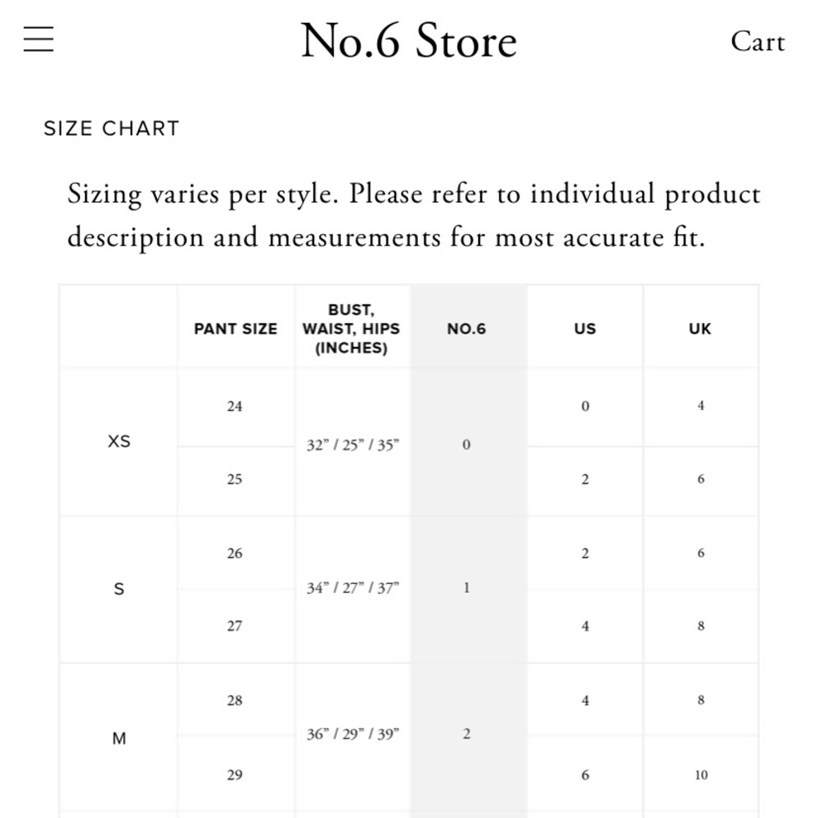Open the hamburger navigation menu

[38, 39]
